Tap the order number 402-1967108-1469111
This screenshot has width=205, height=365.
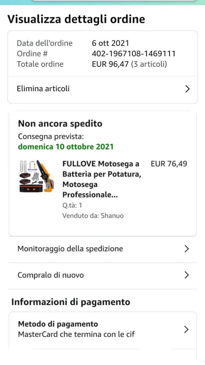[134, 54]
